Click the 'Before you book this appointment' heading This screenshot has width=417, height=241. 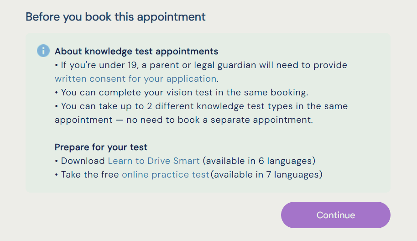(x=116, y=17)
